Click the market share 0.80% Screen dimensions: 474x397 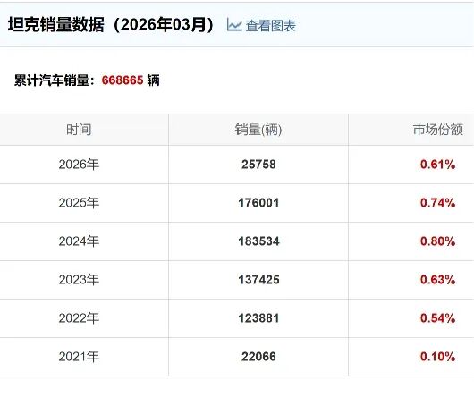tap(437, 241)
